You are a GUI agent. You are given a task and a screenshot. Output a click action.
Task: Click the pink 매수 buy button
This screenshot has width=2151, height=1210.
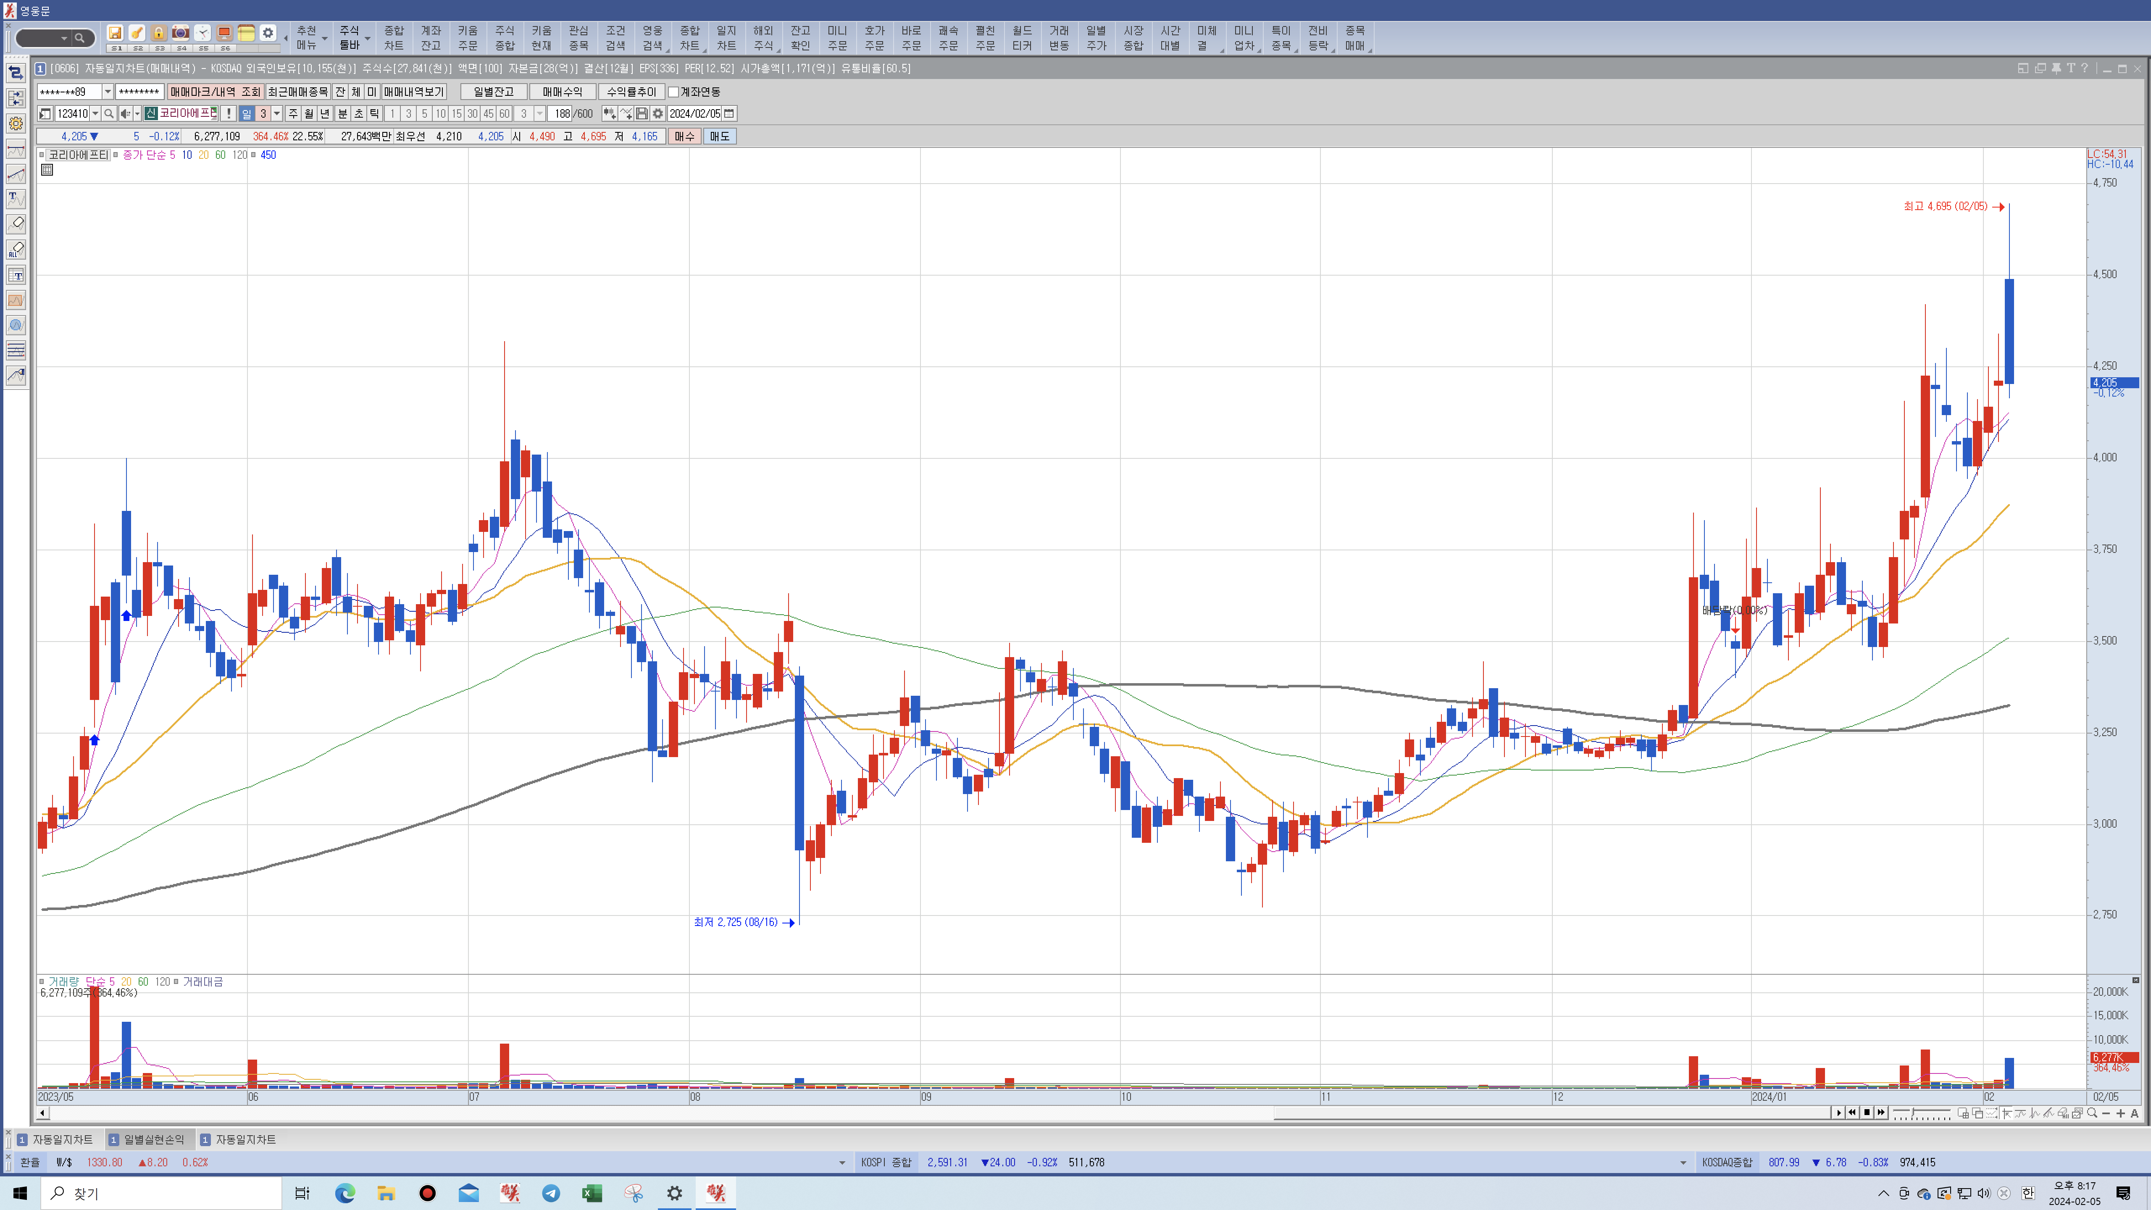click(x=685, y=136)
